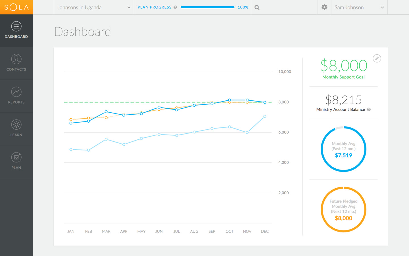The width and height of the screenshot is (409, 256).
Task: Edit the Monthly Support Goal with pencil icon
Action: [377, 58]
